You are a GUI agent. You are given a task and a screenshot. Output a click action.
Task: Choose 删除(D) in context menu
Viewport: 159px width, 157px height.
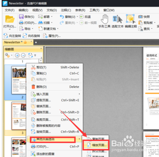tap(55, 87)
